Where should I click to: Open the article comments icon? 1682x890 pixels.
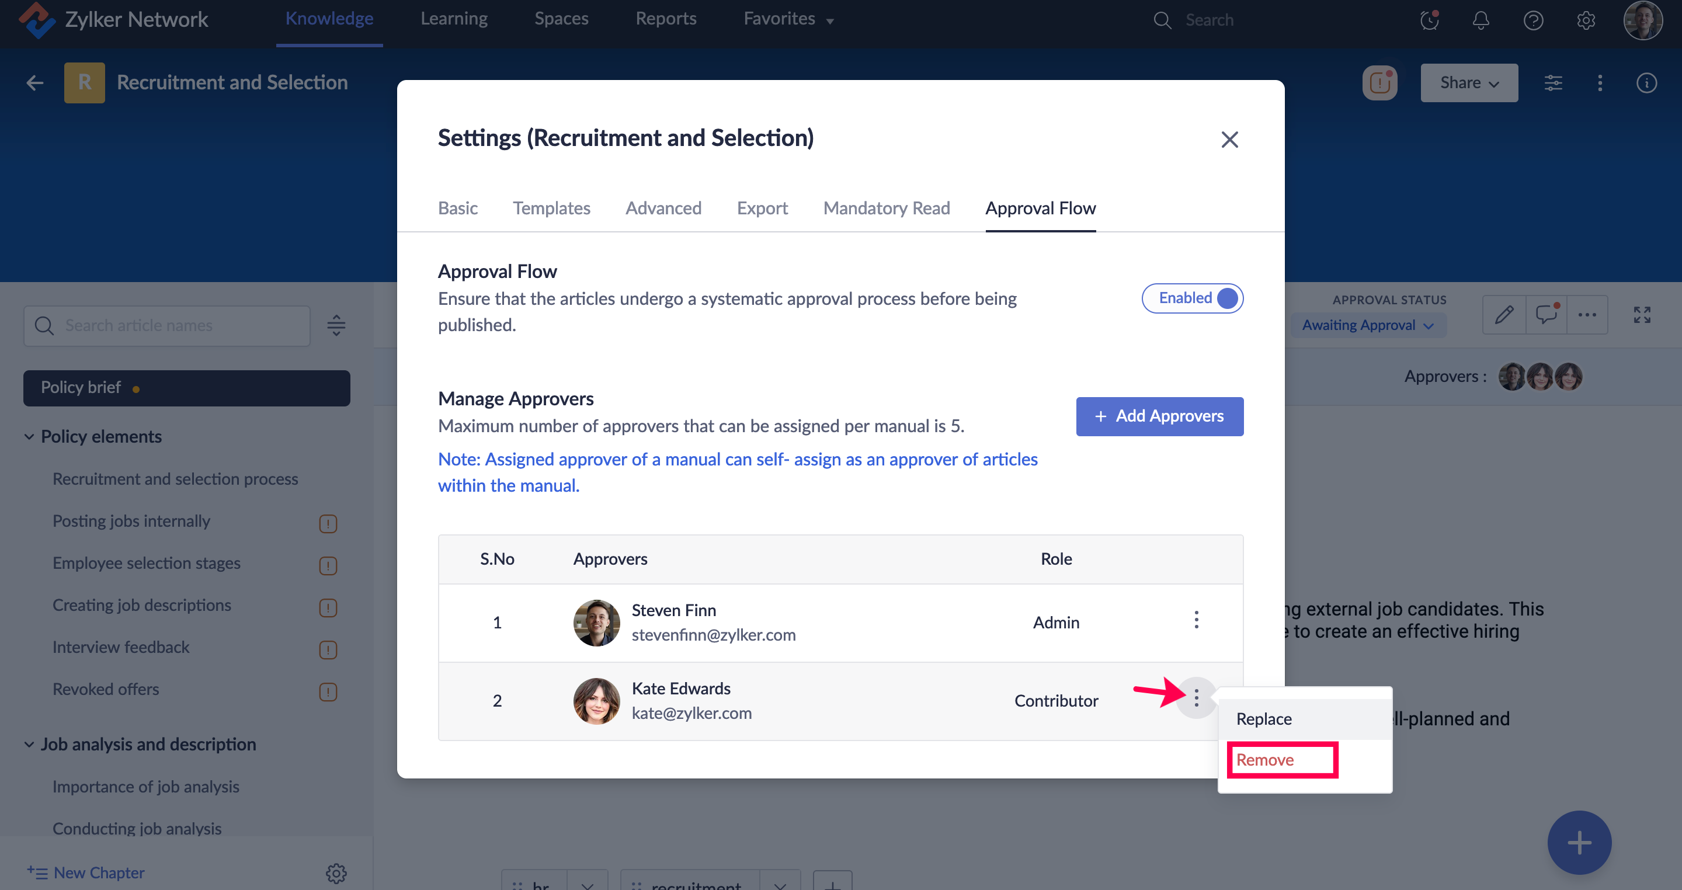pos(1545,315)
